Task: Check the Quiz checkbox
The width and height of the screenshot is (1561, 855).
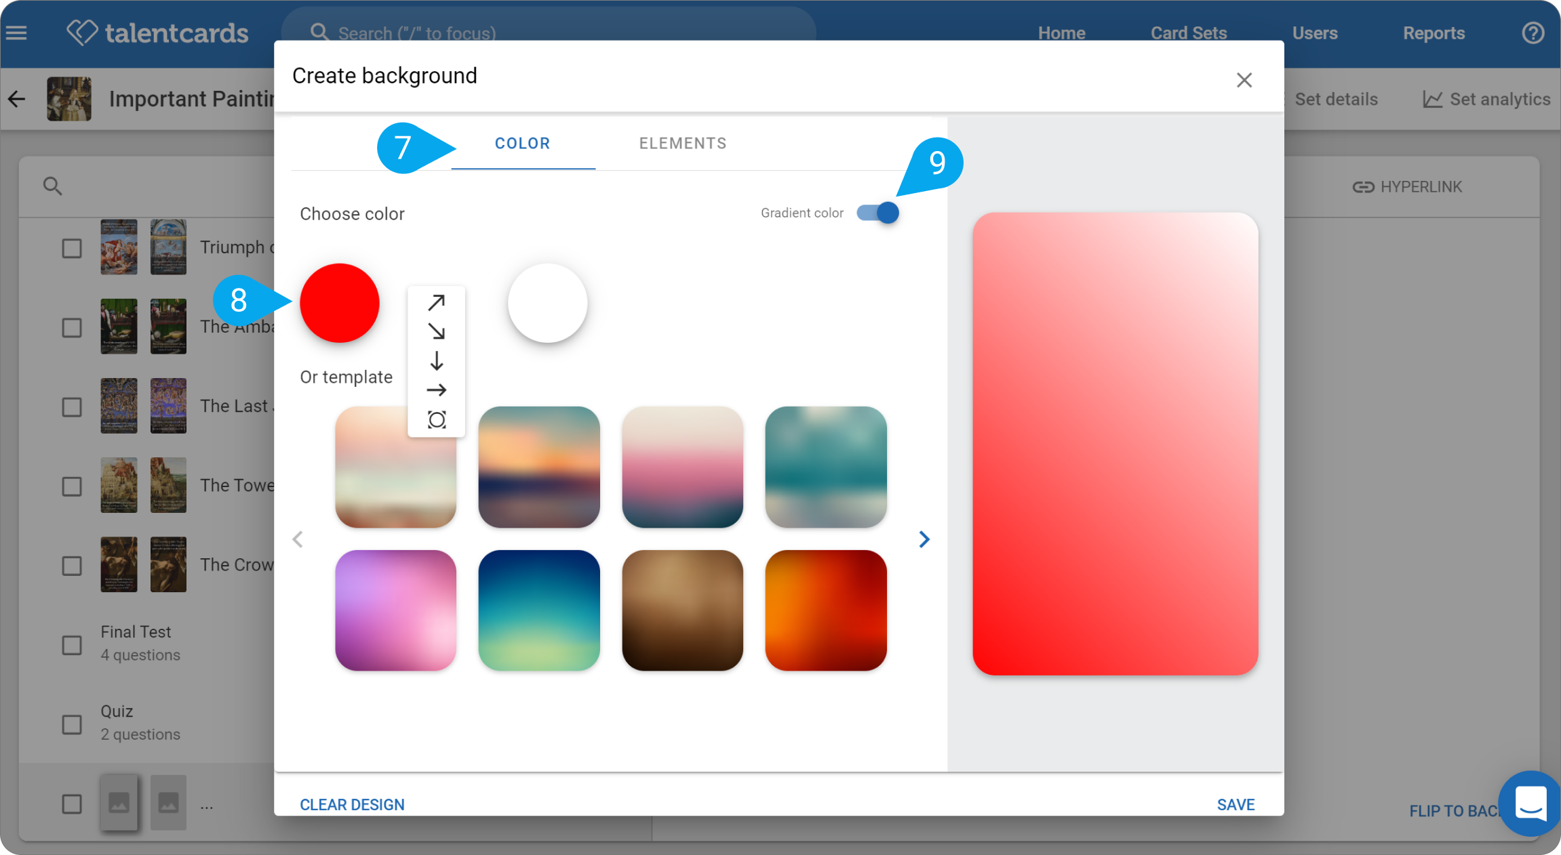Action: [x=72, y=724]
